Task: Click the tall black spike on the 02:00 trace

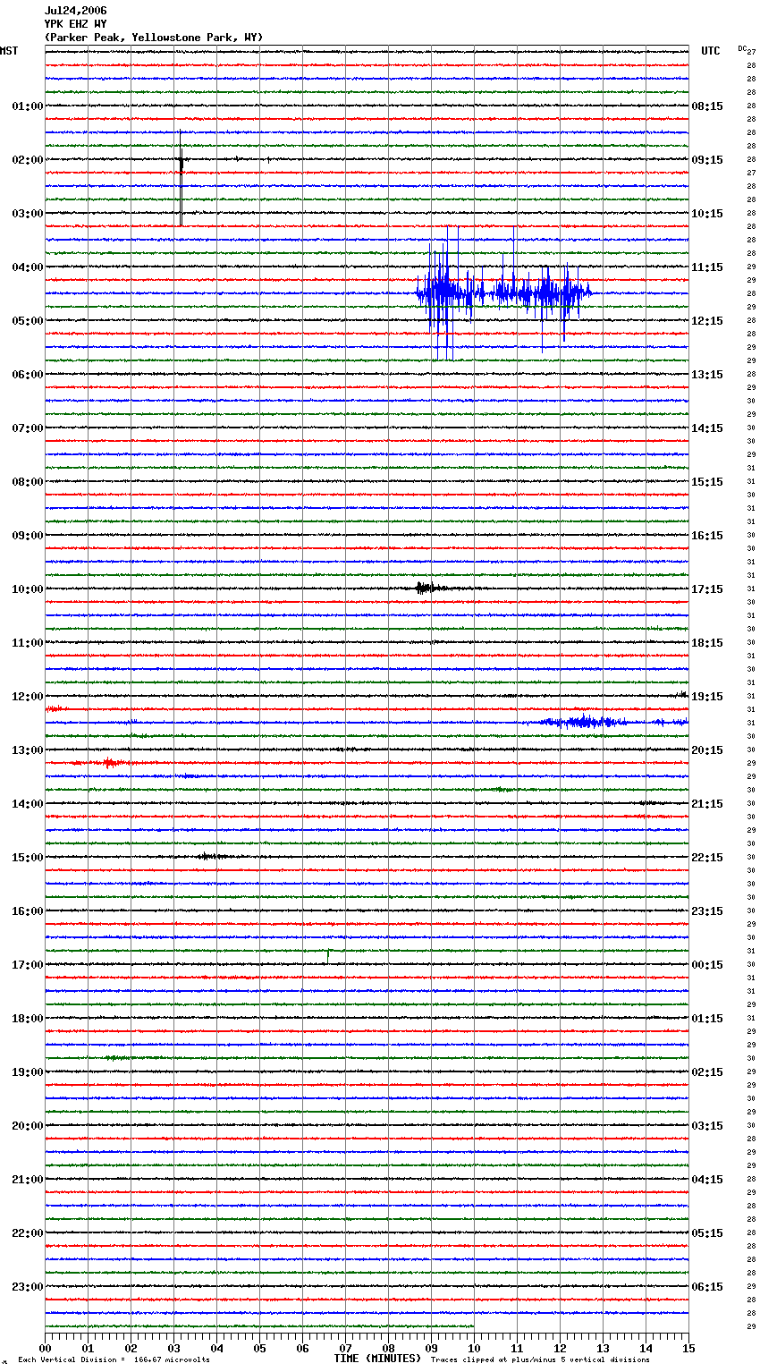Action: coord(182,177)
